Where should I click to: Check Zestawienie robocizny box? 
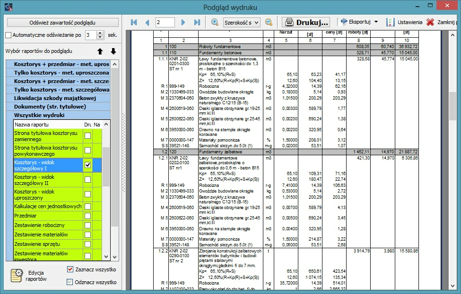(x=87, y=226)
